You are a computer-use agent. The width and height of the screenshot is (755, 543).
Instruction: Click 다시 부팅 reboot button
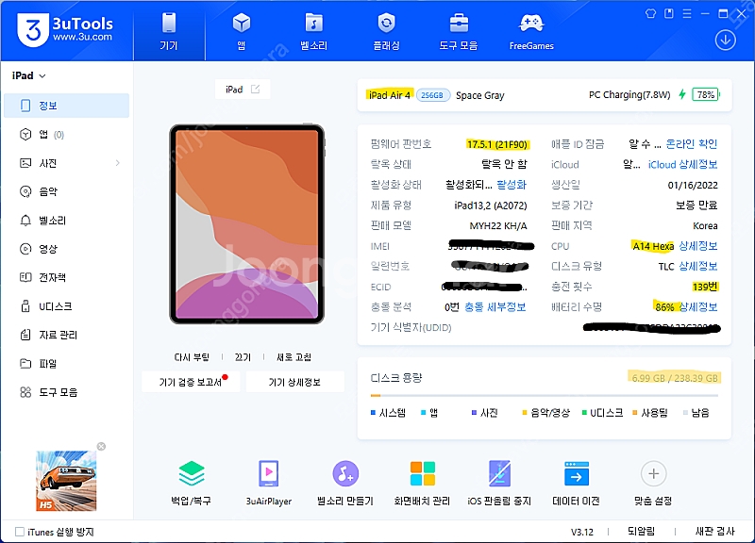coord(192,357)
